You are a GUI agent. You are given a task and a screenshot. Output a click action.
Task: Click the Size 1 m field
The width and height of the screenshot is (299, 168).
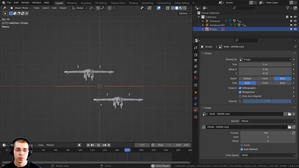click(x=265, y=64)
